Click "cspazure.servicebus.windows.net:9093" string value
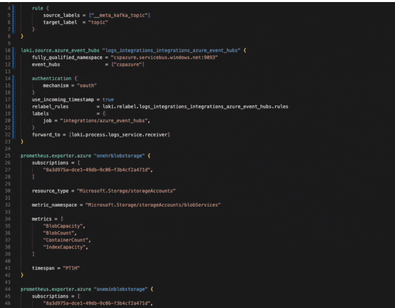The width and height of the screenshot is (395, 308). 165,57
